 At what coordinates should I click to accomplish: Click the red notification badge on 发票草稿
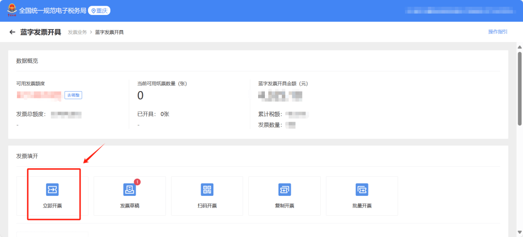(x=137, y=182)
